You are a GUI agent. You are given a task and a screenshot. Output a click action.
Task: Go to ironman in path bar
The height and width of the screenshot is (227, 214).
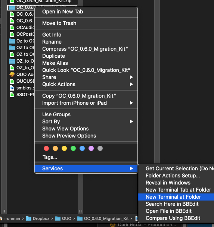pyautogui.click(x=12, y=218)
